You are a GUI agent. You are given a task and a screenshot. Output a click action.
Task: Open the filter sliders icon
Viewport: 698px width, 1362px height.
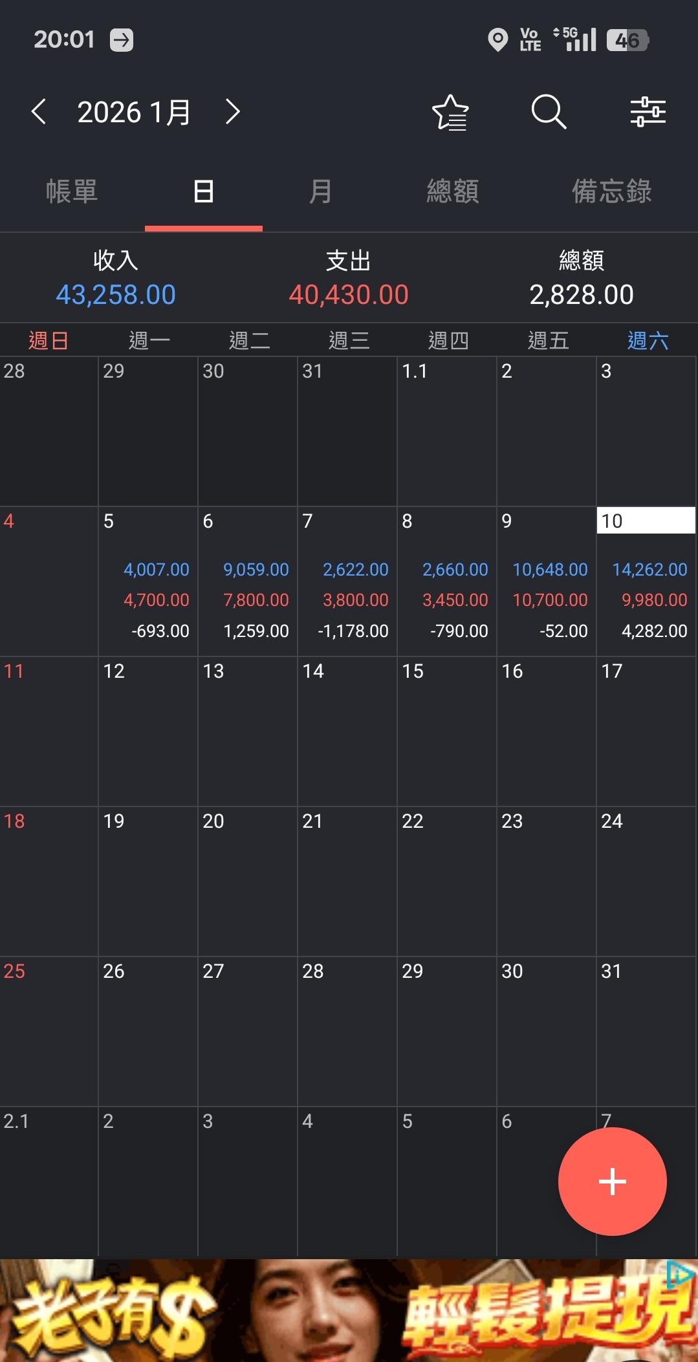[x=648, y=112]
